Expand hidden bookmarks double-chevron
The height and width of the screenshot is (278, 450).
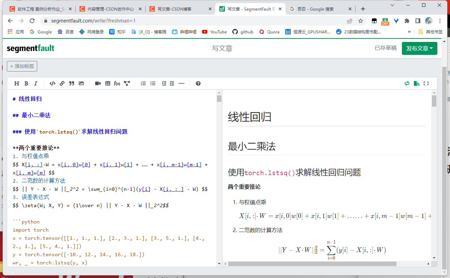[409, 32]
